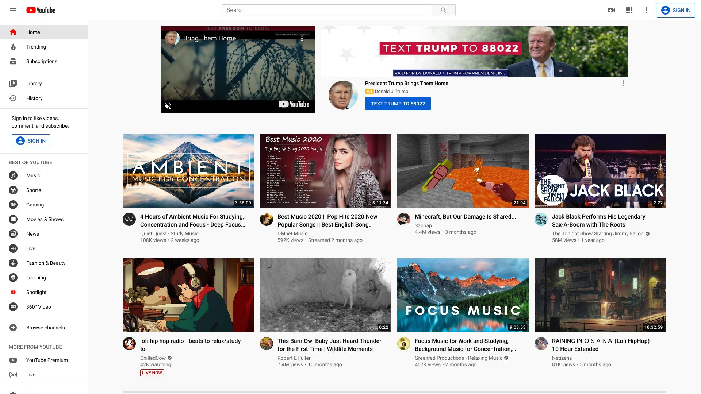The height and width of the screenshot is (394, 701).
Task: Select Home in the sidebar
Action: pos(44,32)
